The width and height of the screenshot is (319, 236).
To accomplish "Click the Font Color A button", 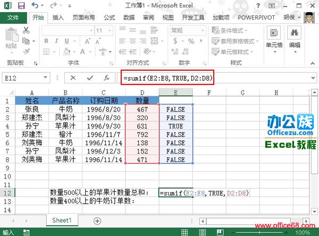I will click(x=82, y=52).
